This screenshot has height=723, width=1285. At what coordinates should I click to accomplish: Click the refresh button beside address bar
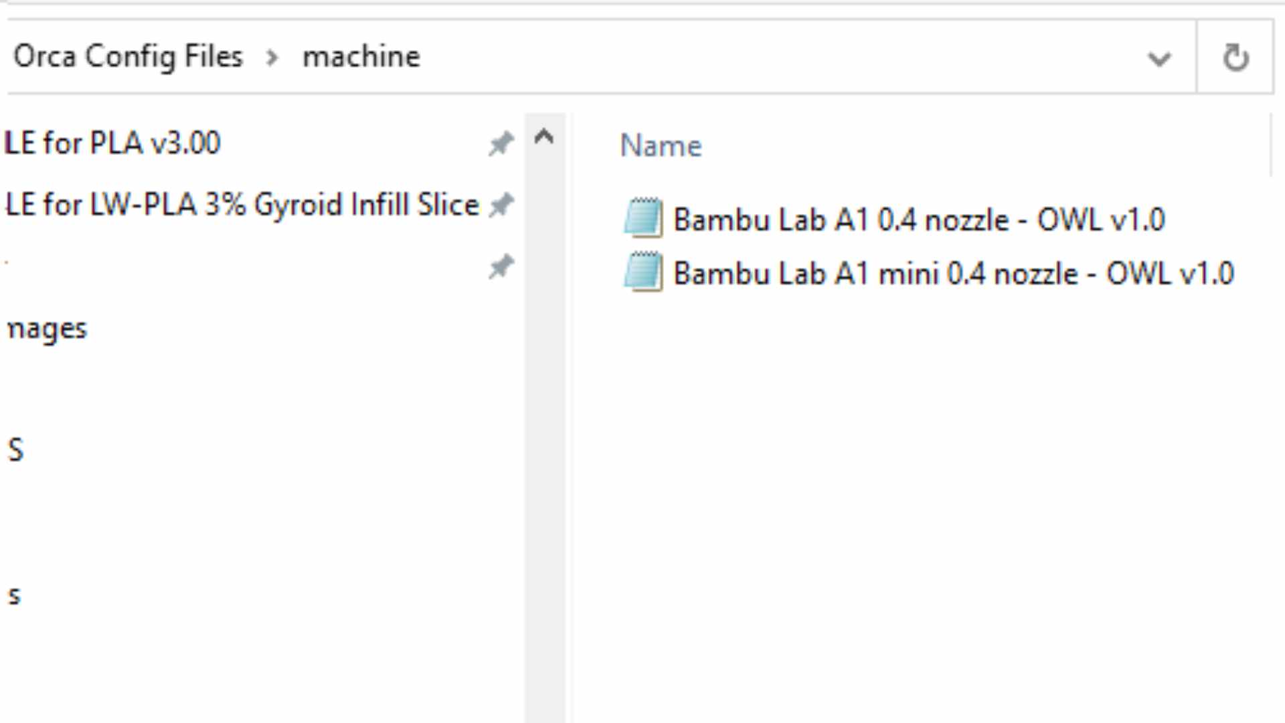click(x=1235, y=58)
